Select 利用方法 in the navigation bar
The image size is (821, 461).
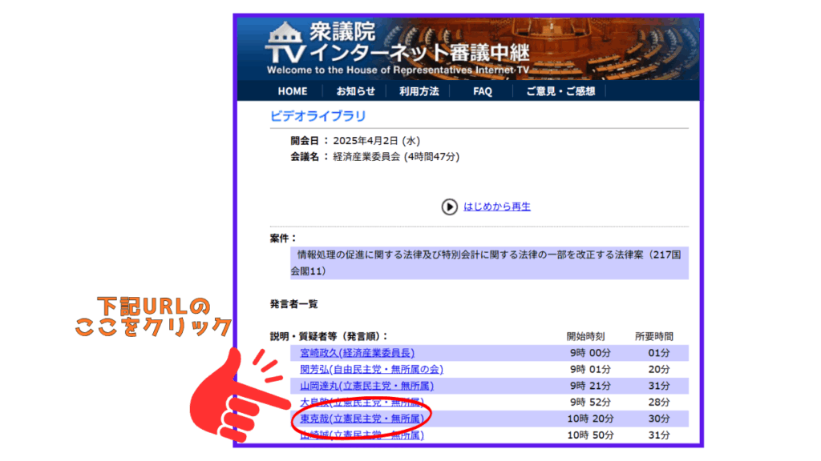[419, 91]
